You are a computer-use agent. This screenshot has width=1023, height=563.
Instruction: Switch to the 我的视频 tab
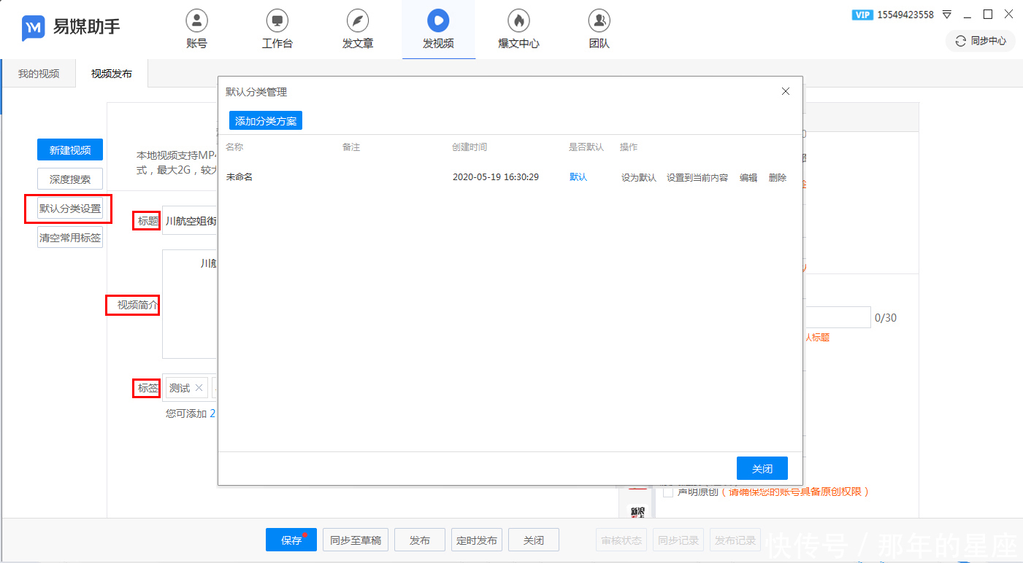pyautogui.click(x=38, y=73)
